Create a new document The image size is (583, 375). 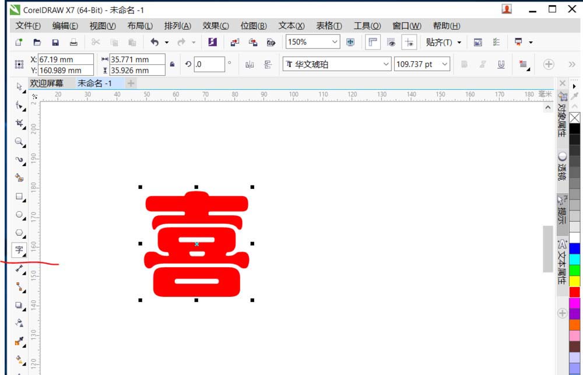19,42
